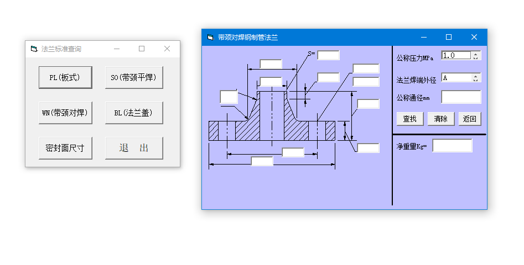Click down arrow of 法兰焊端外径 selector
Image resolution: width=524 pixels, height=265 pixels.
[476, 80]
